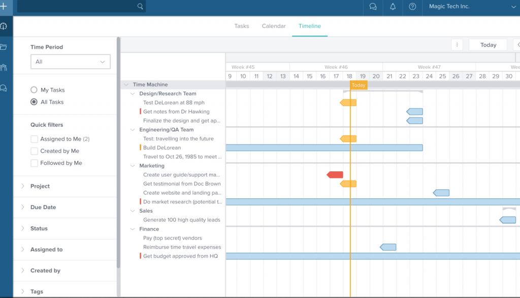Viewport: 520px width, 298px height.
Task: Open the three-dot more options menu
Action: pyautogui.click(x=457, y=45)
